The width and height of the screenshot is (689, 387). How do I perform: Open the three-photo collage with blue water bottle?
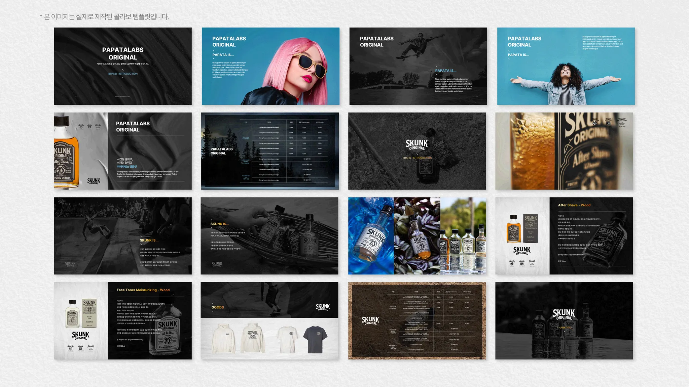coord(417,236)
